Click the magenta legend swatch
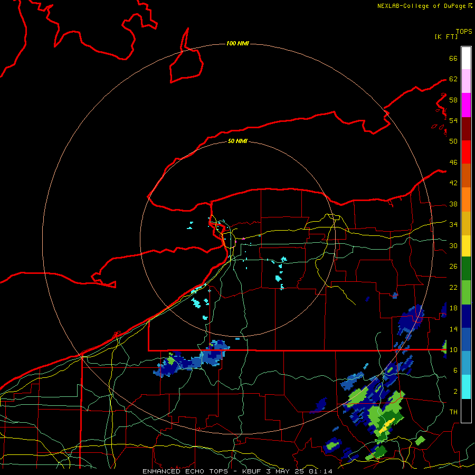Screen dimensions: 475x475 point(466,105)
